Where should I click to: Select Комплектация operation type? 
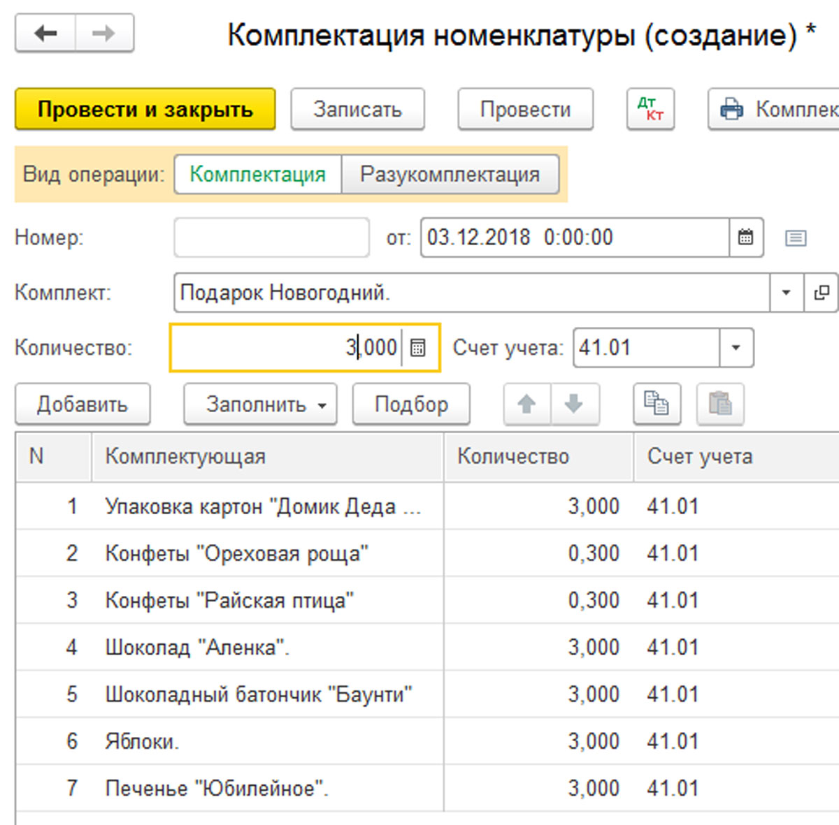(257, 174)
